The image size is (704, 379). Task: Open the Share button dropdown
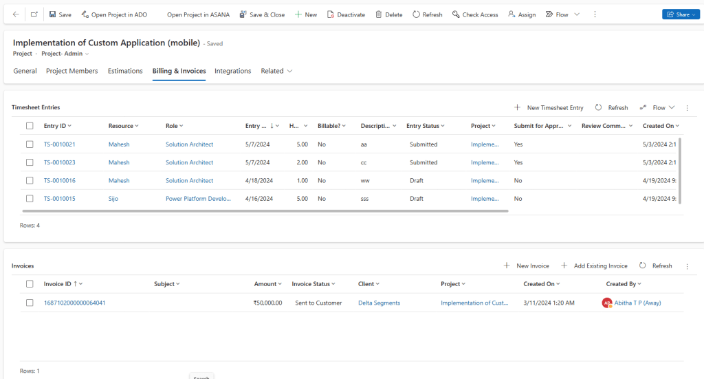tap(696, 14)
